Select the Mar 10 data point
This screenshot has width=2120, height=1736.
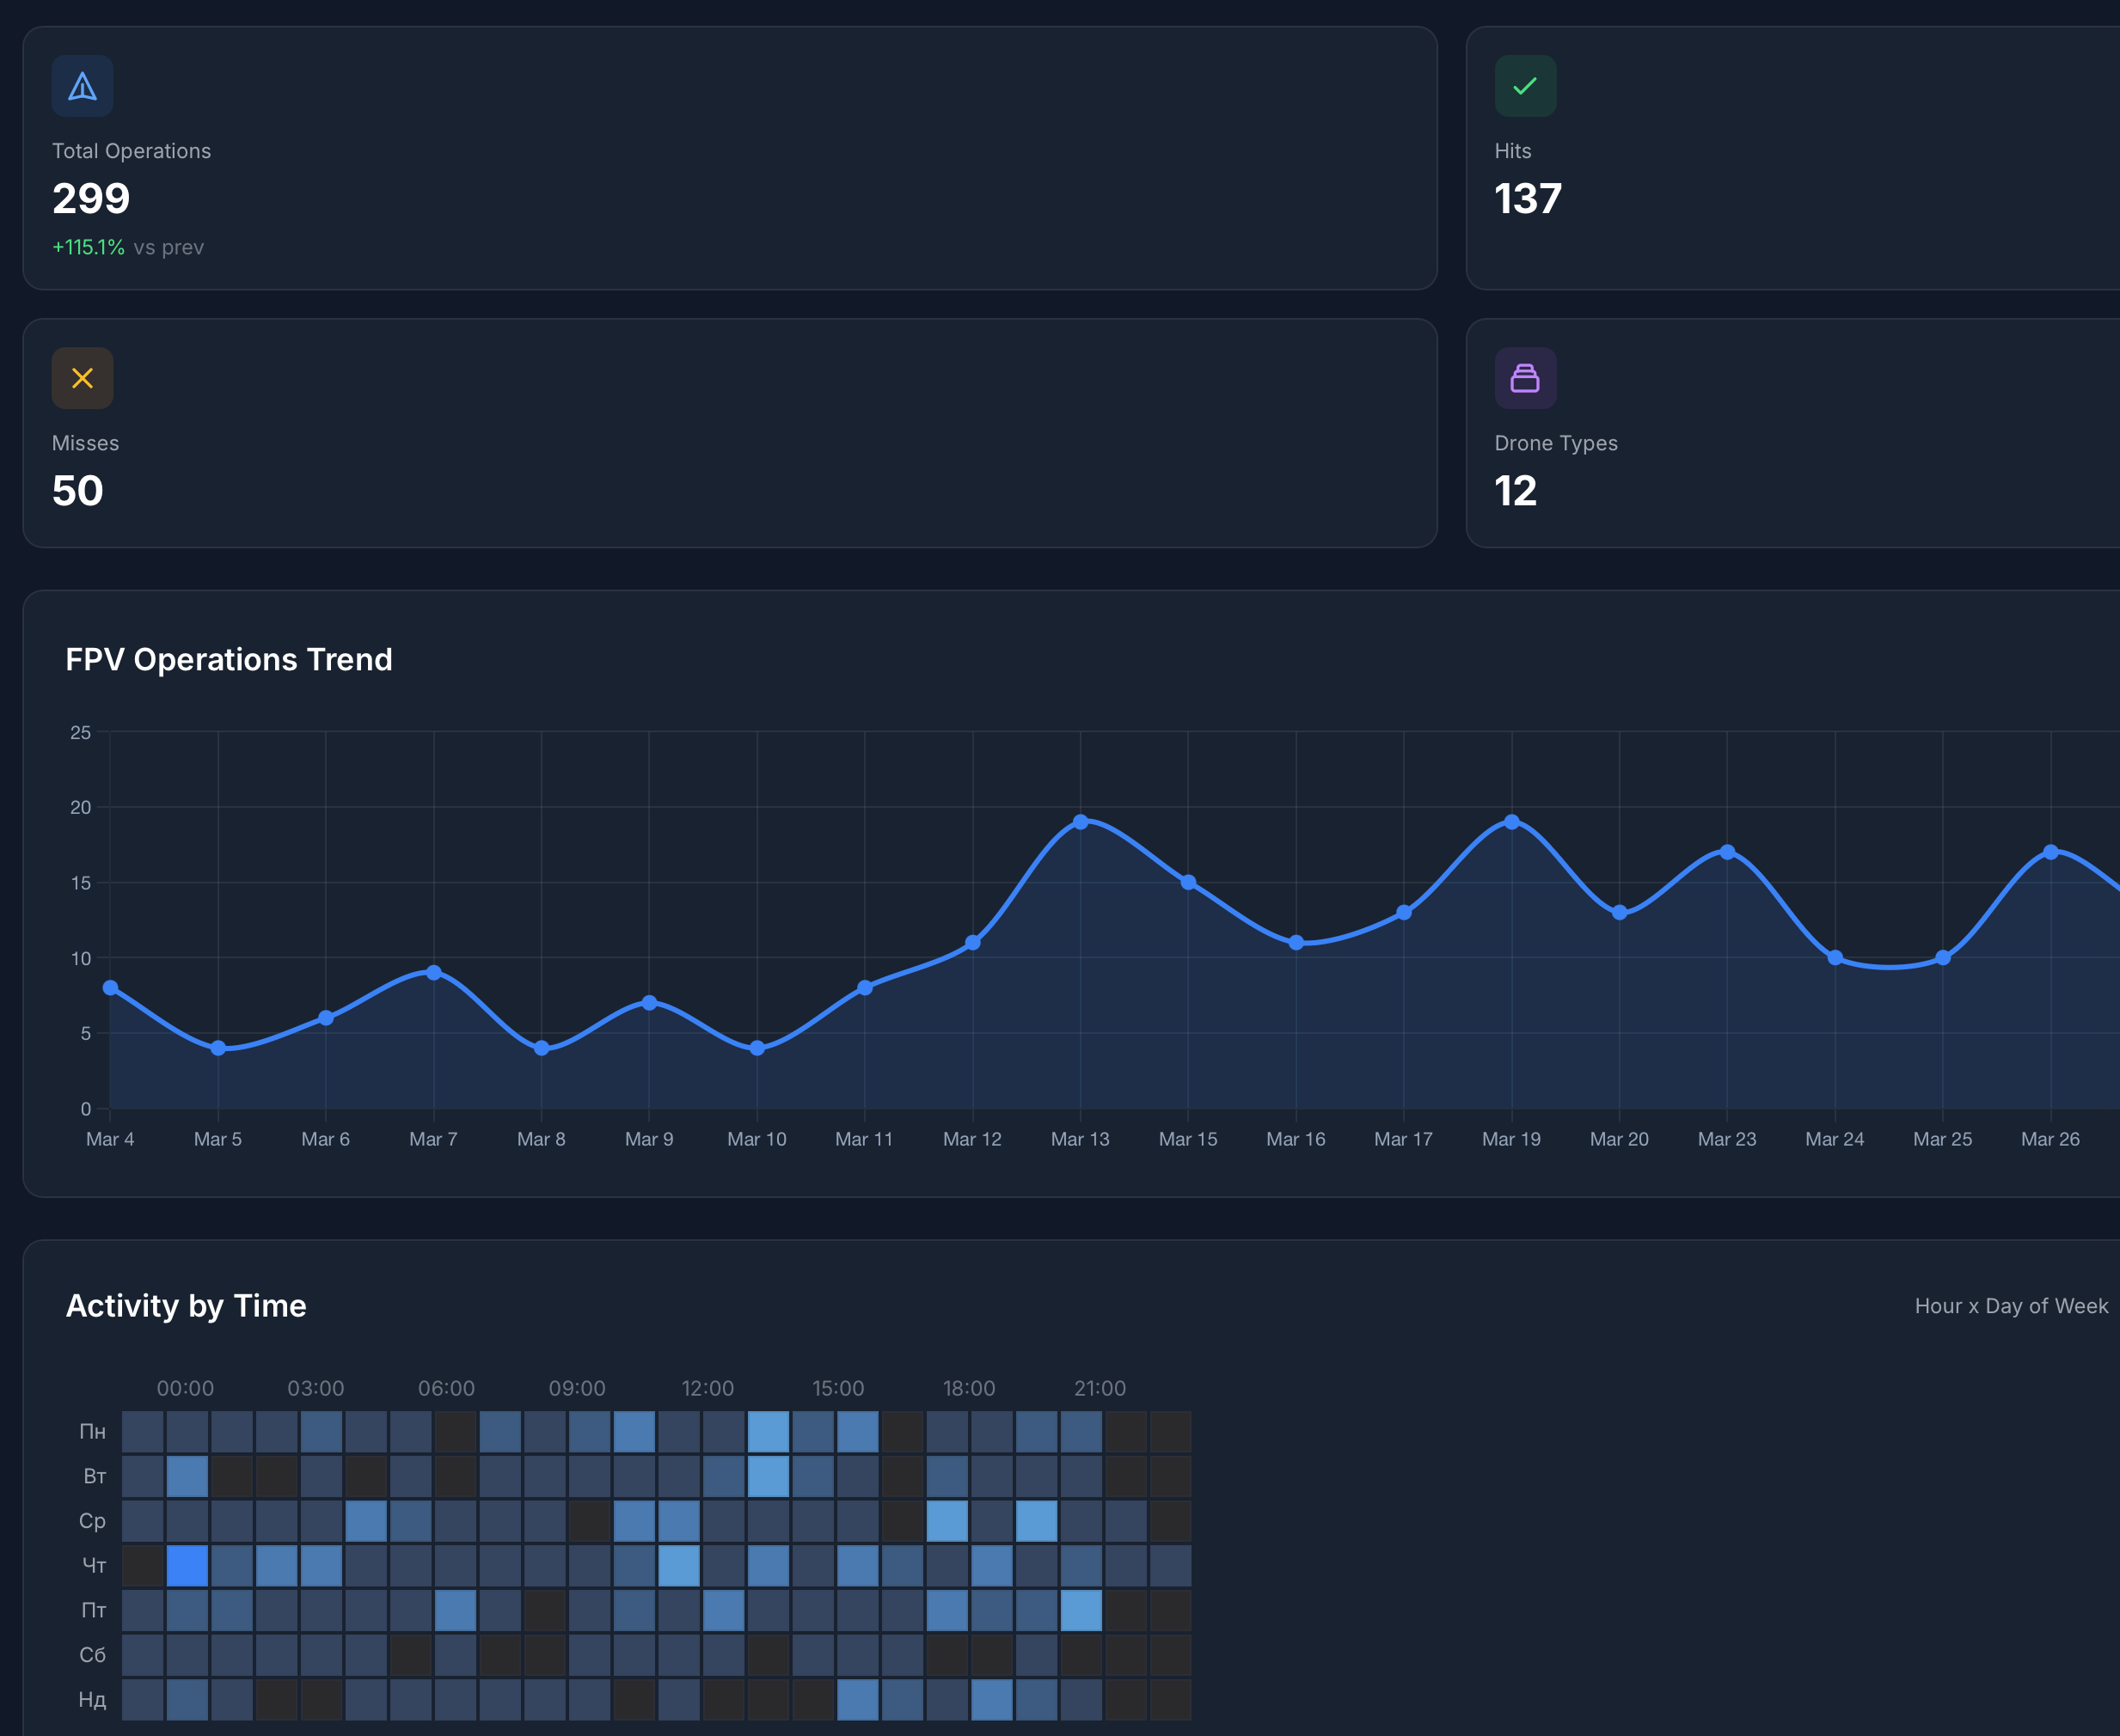click(x=757, y=1048)
